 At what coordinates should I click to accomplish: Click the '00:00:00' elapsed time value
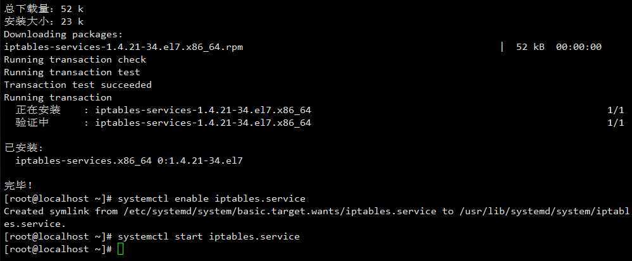point(579,47)
